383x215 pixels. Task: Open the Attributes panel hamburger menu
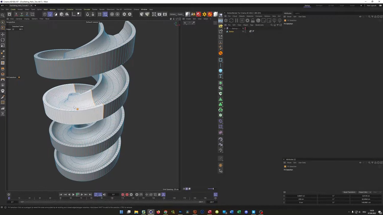tap(284, 17)
